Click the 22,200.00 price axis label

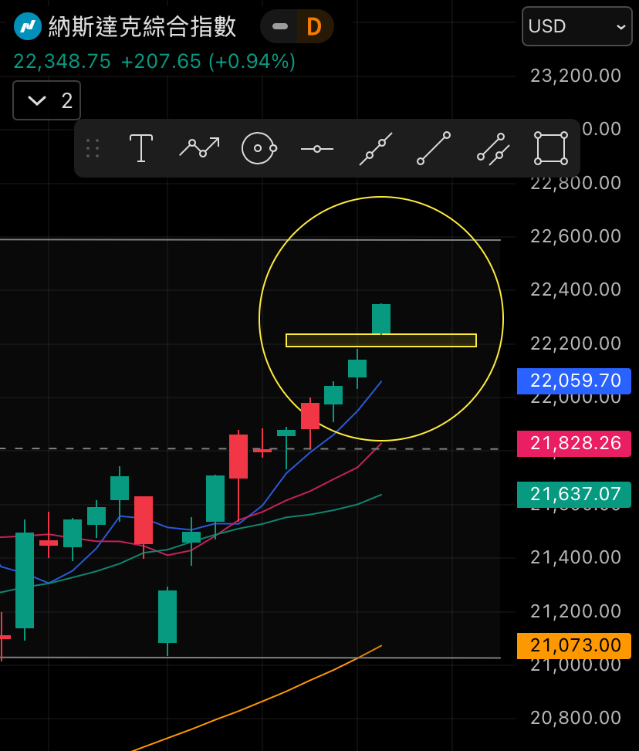[x=576, y=343]
